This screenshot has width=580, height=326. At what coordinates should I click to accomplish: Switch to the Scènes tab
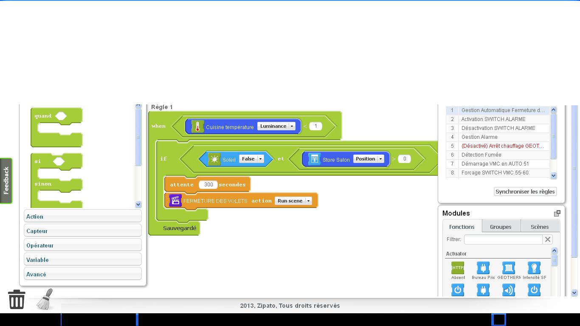tap(540, 227)
